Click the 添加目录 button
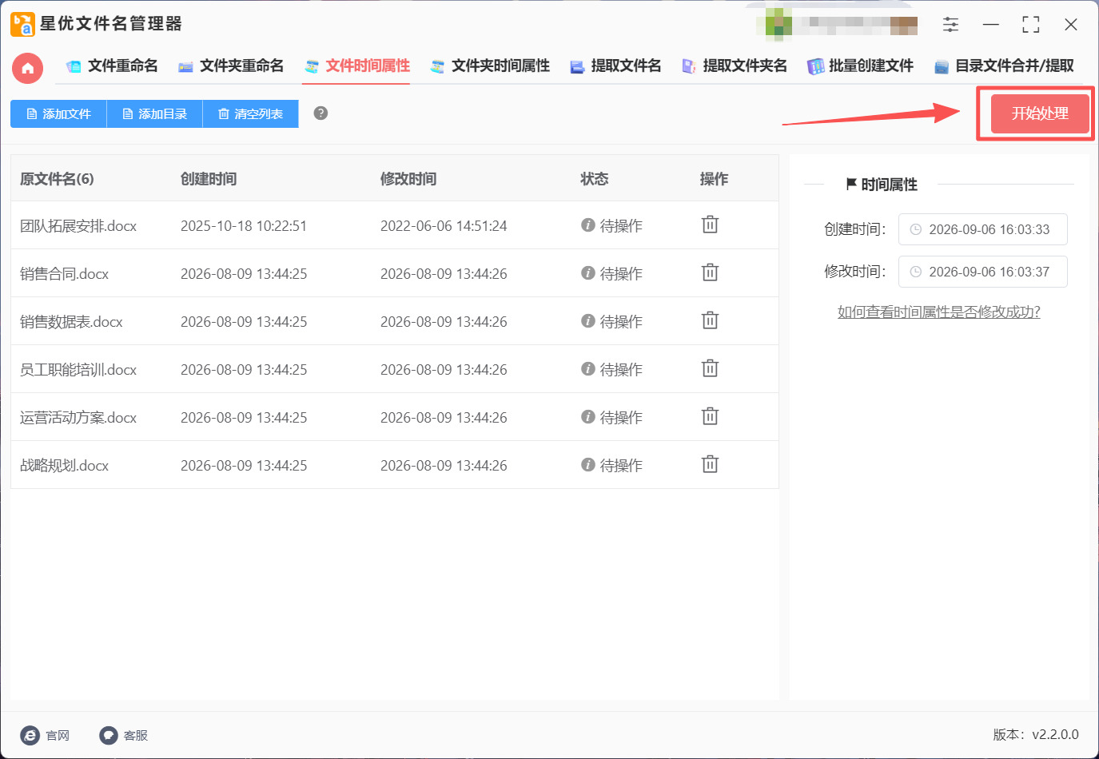 [x=154, y=113]
